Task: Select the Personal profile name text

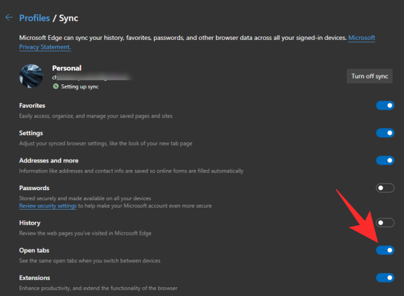Action: 67,68
